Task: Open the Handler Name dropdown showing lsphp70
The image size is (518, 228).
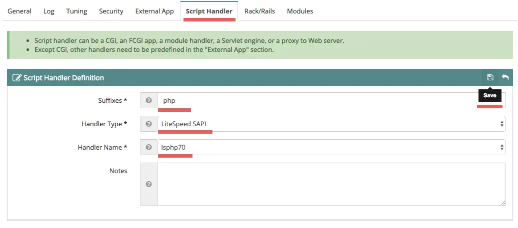Action: tap(331, 147)
